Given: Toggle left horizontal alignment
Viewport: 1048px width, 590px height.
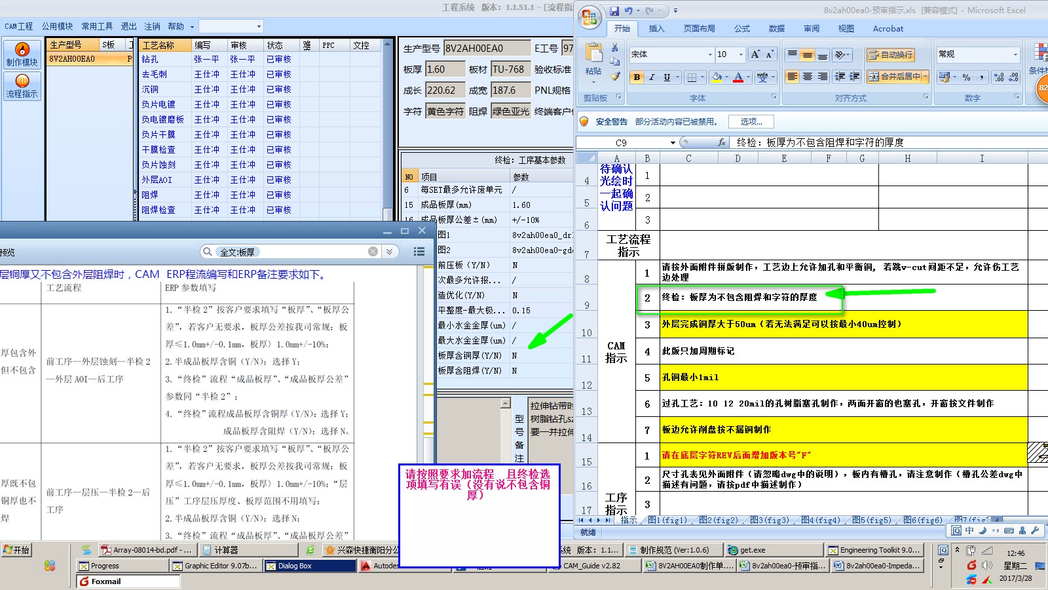Looking at the screenshot, I should click(793, 77).
